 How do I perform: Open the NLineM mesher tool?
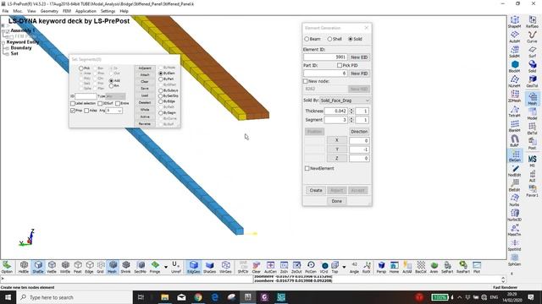click(x=514, y=81)
